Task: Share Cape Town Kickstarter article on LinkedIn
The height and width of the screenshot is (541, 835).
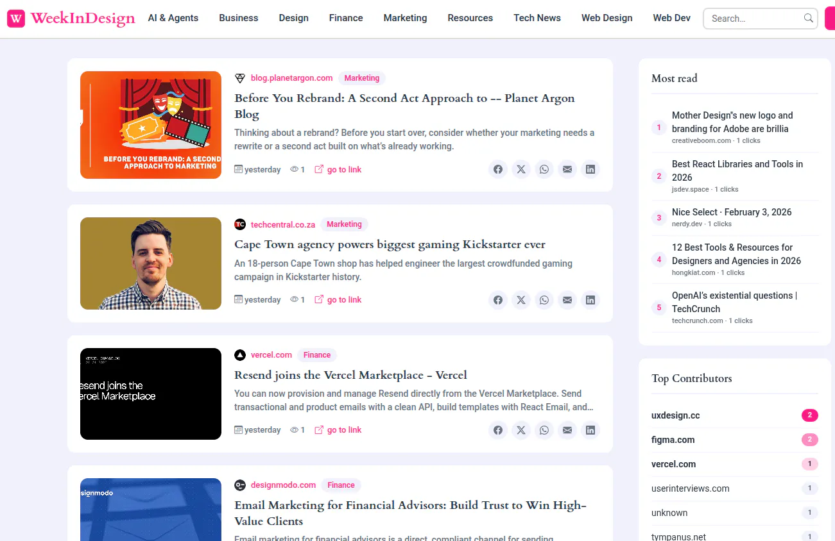Action: pos(590,299)
